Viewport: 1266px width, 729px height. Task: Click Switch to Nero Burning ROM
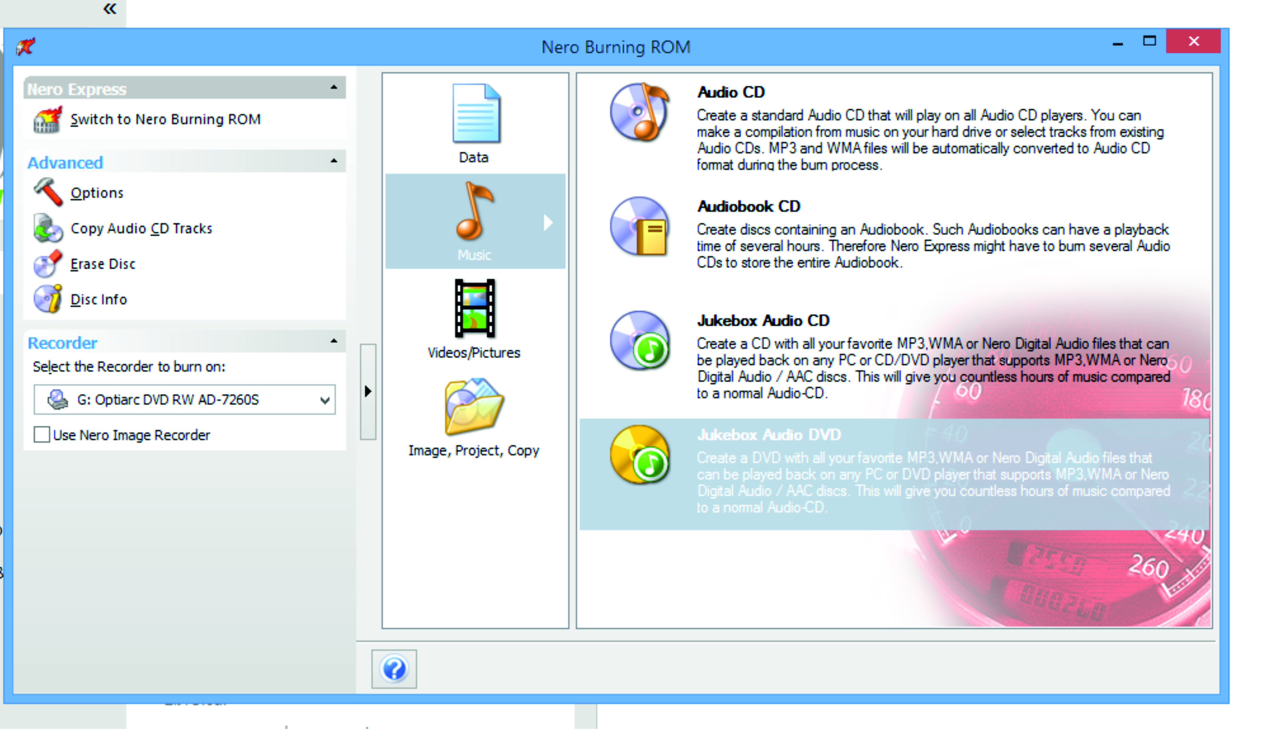165,120
